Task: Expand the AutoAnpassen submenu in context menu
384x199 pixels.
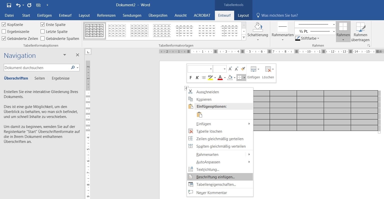Action: [249, 162]
